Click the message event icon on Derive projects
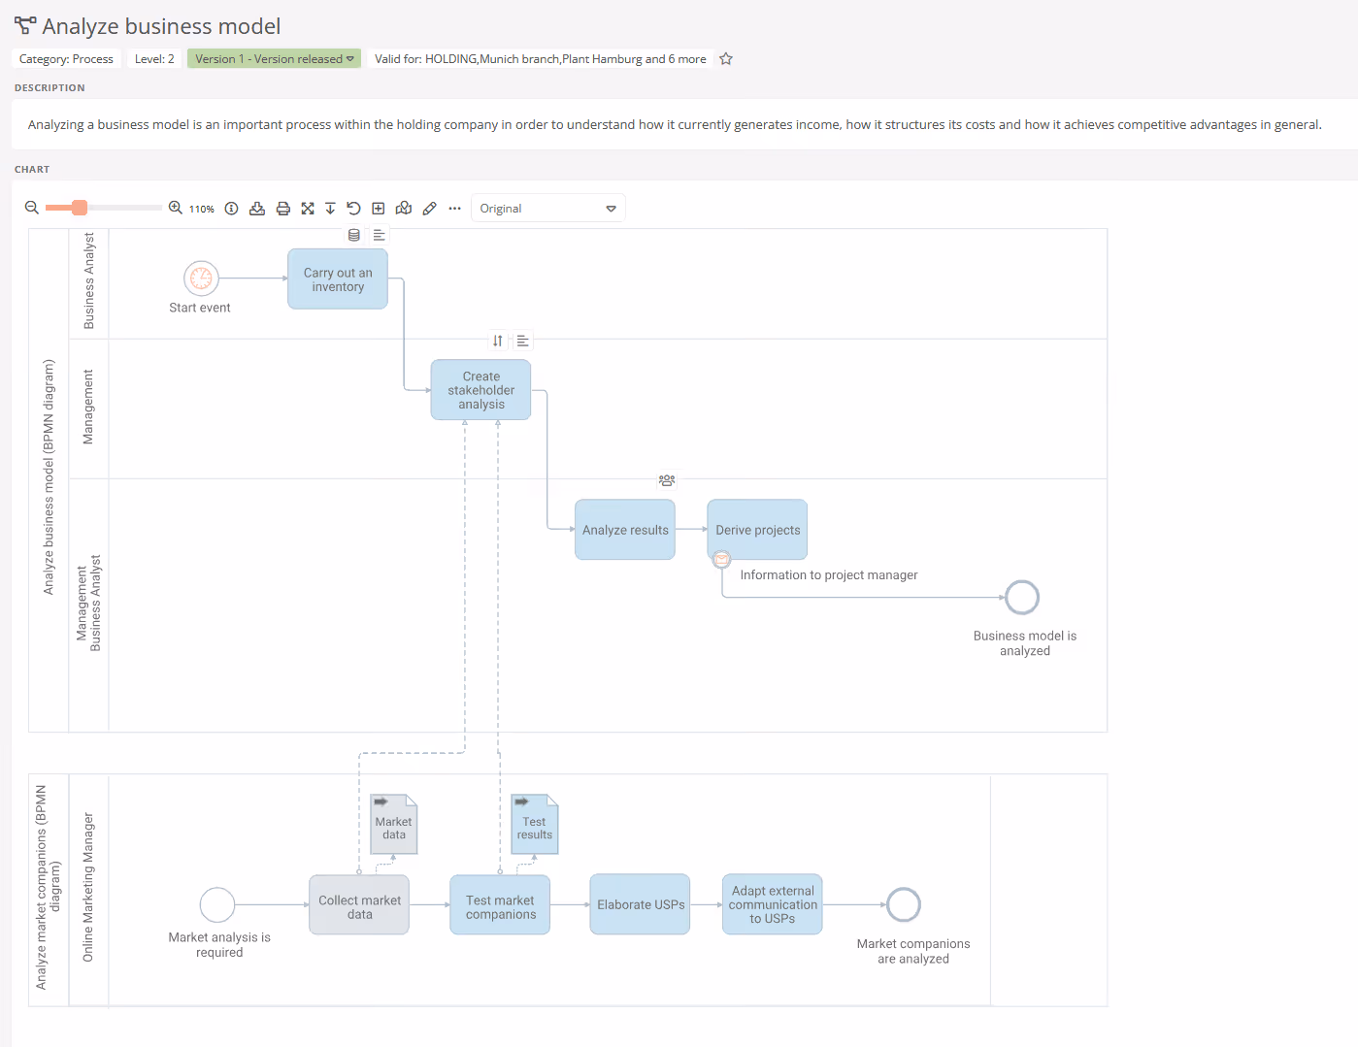This screenshot has height=1047, width=1358. (721, 559)
